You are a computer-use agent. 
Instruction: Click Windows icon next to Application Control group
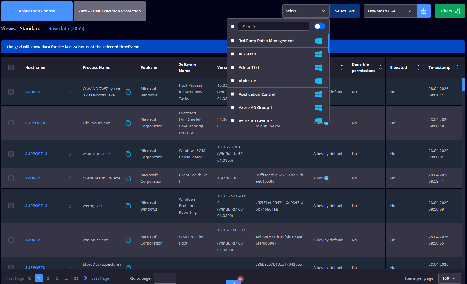click(x=319, y=94)
